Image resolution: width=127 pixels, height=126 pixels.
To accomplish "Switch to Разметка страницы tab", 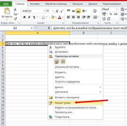I will click(56, 4).
